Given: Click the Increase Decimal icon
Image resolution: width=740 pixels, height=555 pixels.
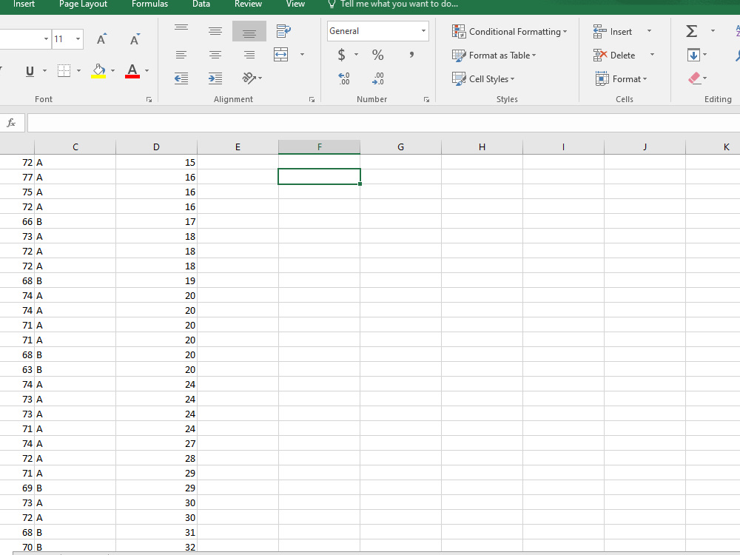Looking at the screenshot, I should click(x=344, y=78).
